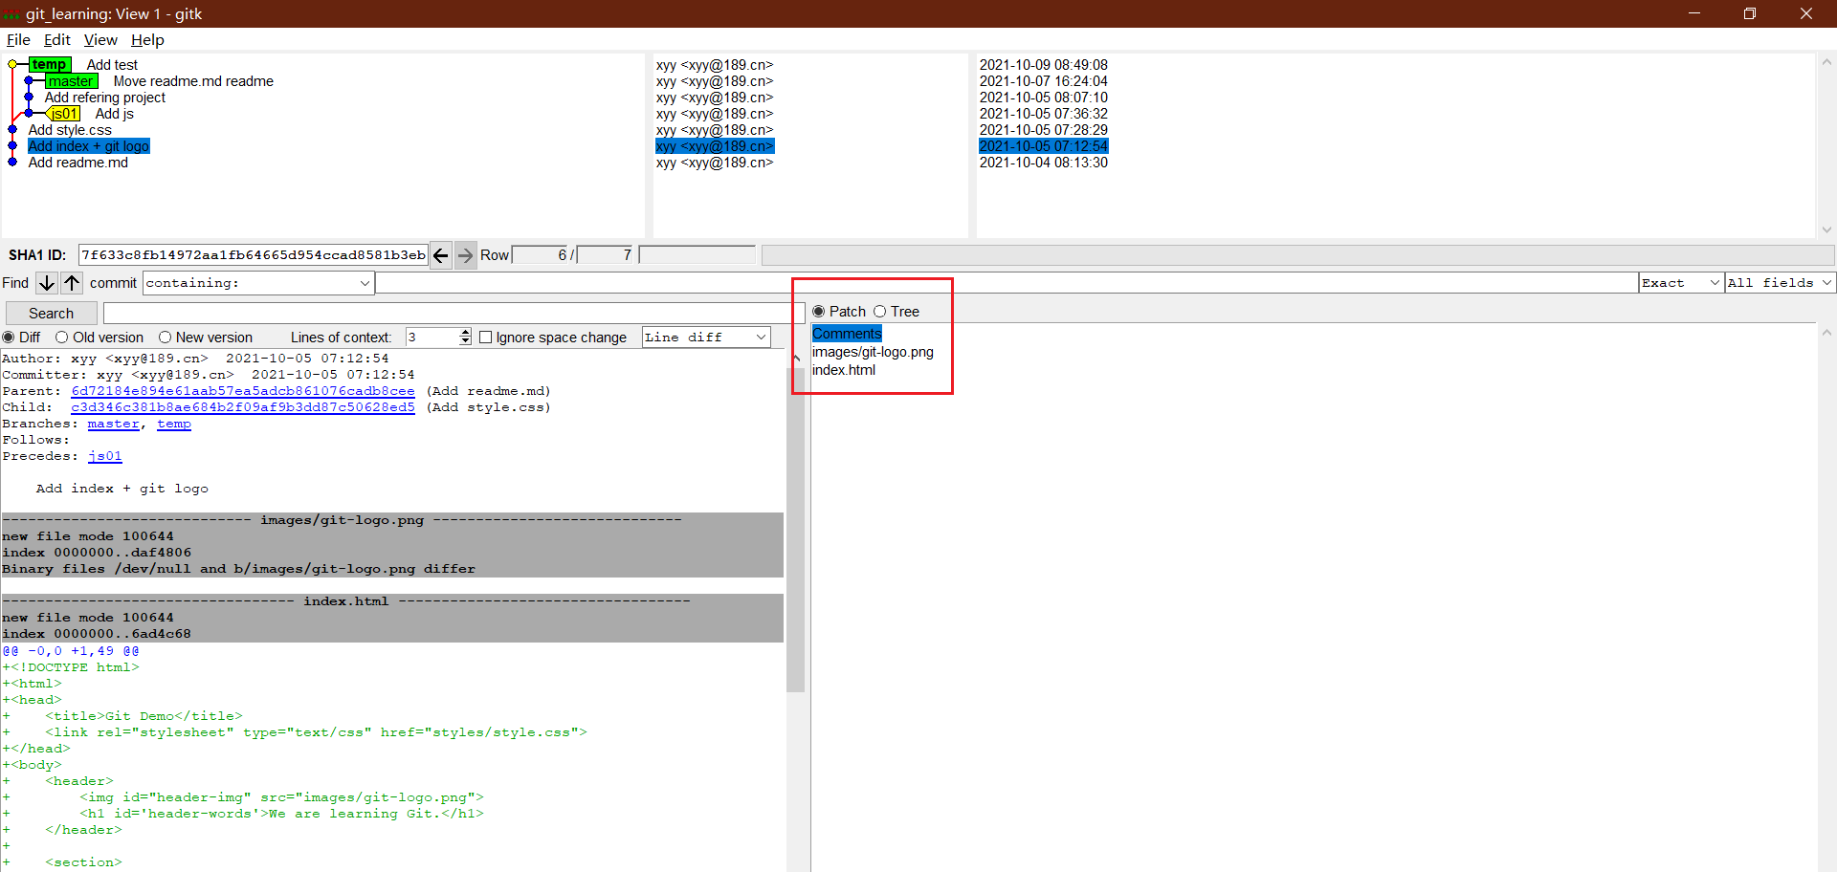
Task: Select the green master branch label
Action: point(71,81)
